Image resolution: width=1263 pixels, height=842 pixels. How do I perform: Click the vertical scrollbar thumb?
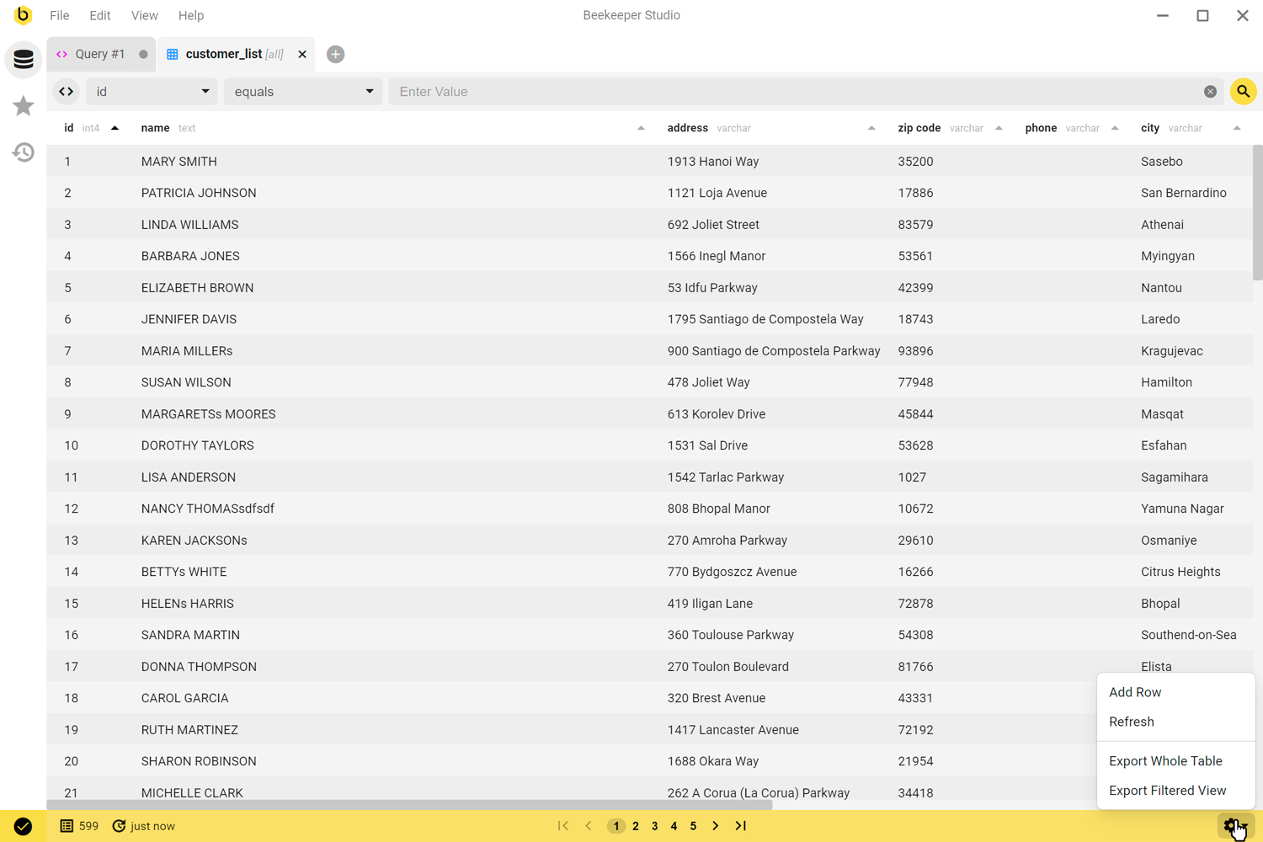(1258, 212)
